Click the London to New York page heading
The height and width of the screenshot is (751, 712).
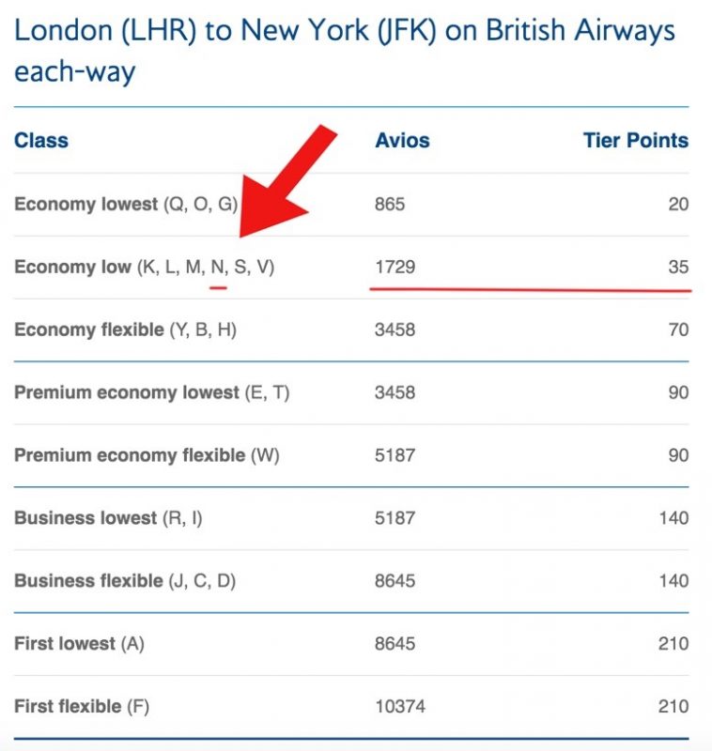pyautogui.click(x=345, y=51)
